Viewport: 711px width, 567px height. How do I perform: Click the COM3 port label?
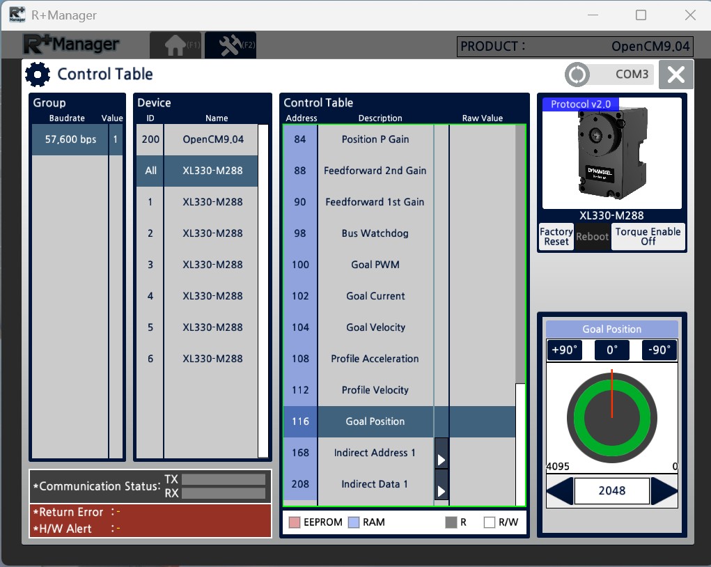click(632, 74)
